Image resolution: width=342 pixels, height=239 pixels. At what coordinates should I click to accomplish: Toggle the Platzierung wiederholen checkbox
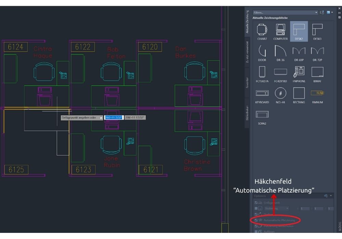click(x=256, y=226)
